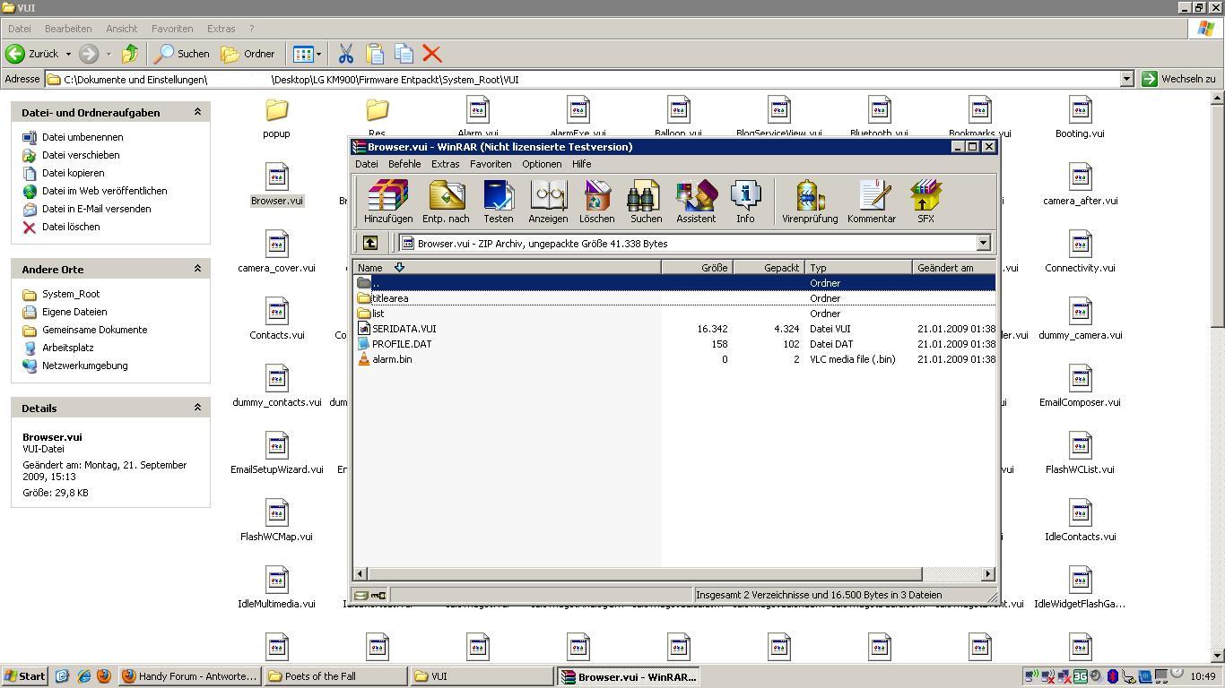The width and height of the screenshot is (1225, 688).
Task: Click the Info icon in WinRAR
Action: 745,201
